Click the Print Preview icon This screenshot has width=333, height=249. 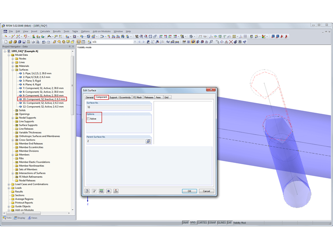tap(38, 42)
